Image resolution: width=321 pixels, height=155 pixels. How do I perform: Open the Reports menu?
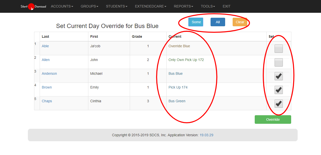tap(183, 6)
